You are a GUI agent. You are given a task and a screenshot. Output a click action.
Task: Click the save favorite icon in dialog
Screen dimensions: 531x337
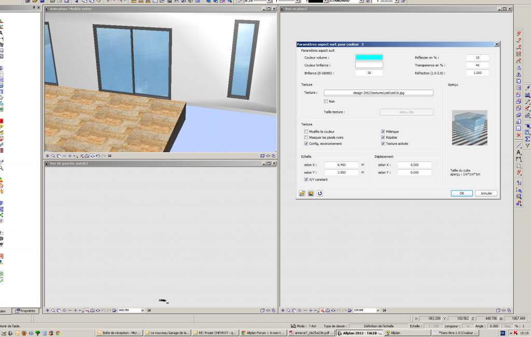[311, 193]
